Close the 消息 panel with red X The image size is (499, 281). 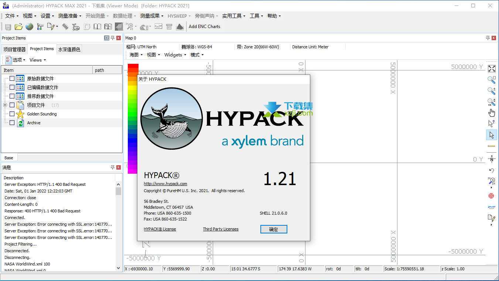click(x=119, y=167)
